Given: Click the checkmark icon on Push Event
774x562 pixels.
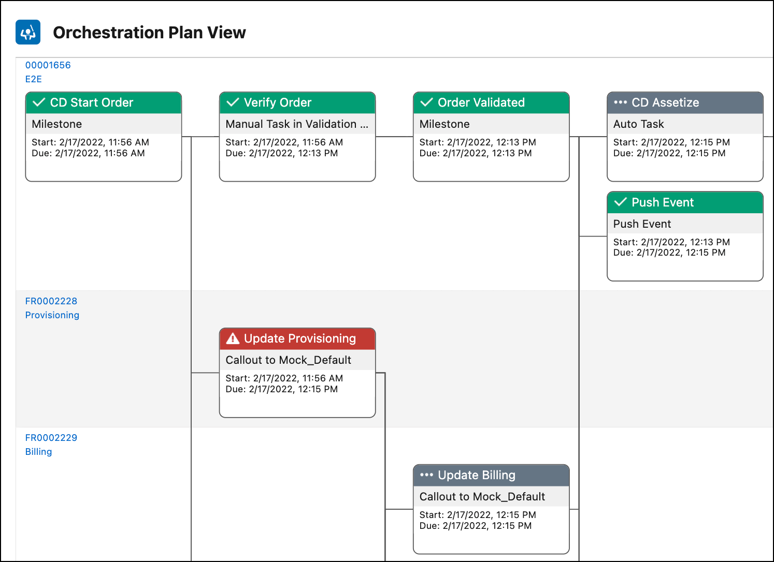Looking at the screenshot, I should pos(620,202).
